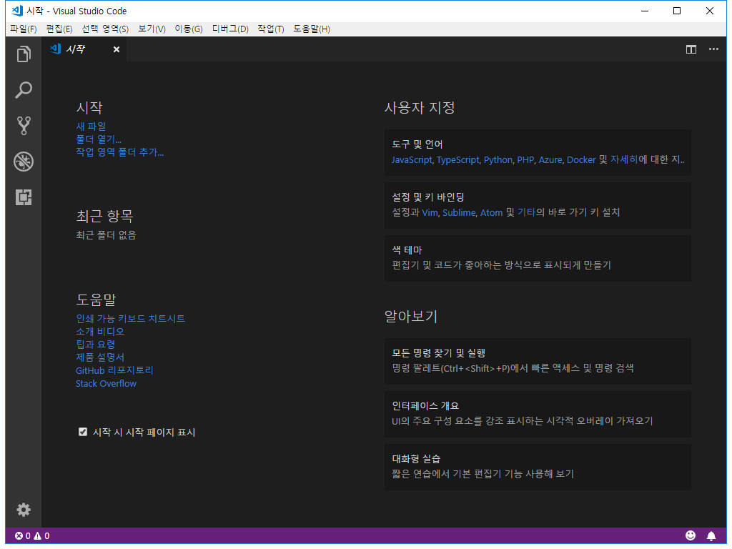Click the 자세히 link under 도구 및 언어
Screen dimensions: 732x549
(623, 159)
